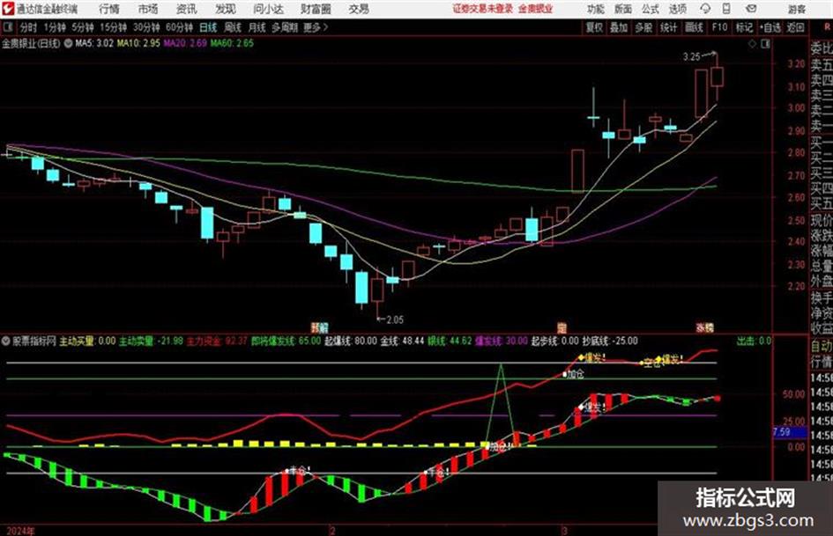Click the 即将爆发线 65.00 indicator value
This screenshot has height=536, width=833.
click(286, 341)
